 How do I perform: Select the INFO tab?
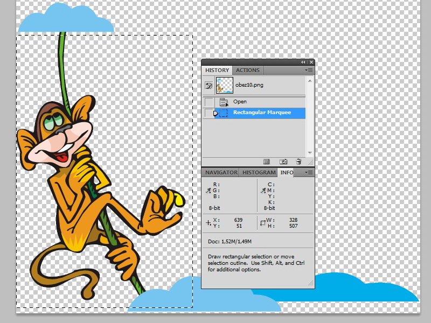[x=287, y=172]
